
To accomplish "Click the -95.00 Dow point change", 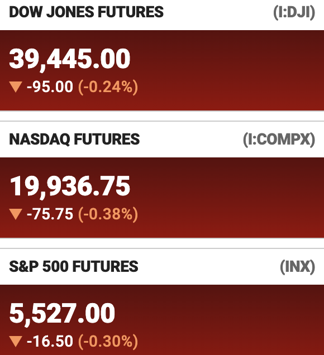I will coord(50,87).
